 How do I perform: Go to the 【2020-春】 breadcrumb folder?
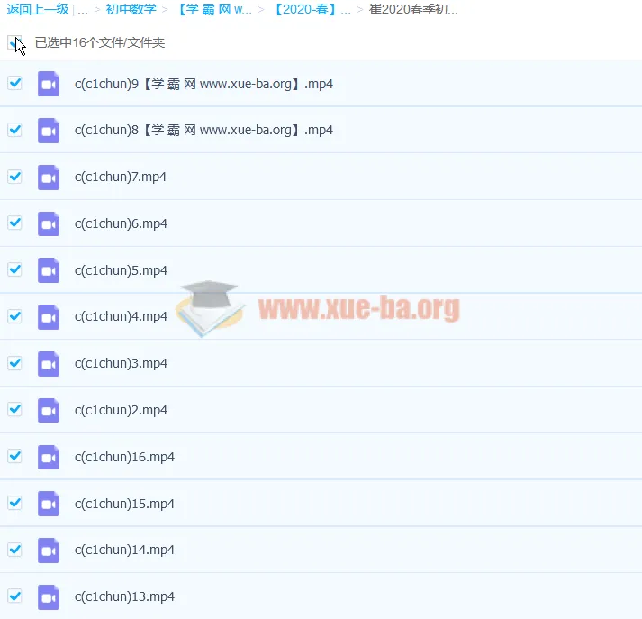click(x=312, y=10)
